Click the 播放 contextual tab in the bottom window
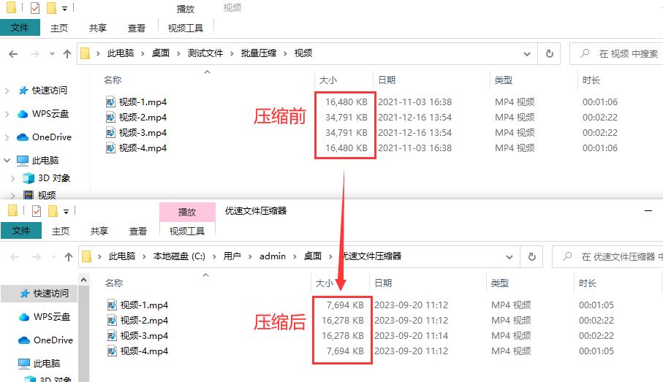This screenshot has height=382, width=663. coord(187,212)
